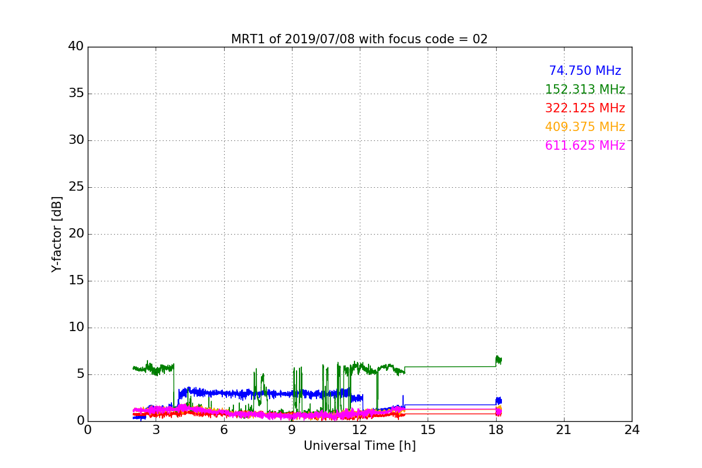702x468 pixels.
Task: Select the 611.625 MHz legend label
Action: click(585, 146)
